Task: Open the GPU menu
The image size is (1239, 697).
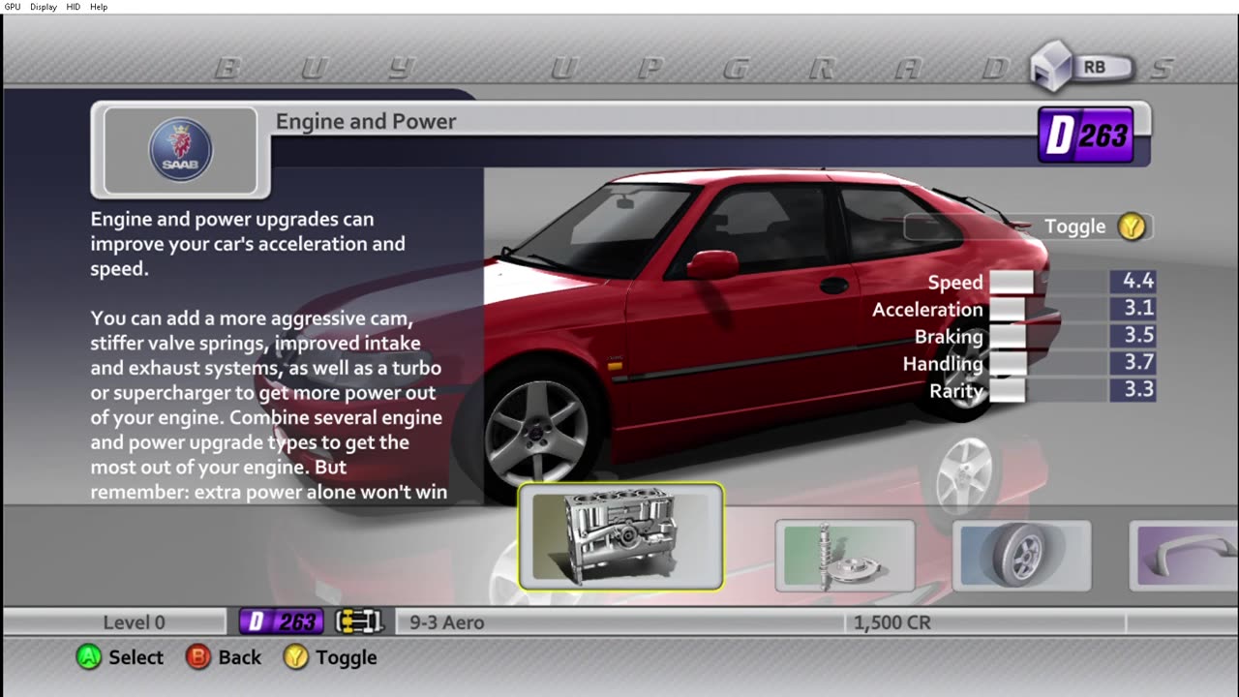Action: pos(12,7)
